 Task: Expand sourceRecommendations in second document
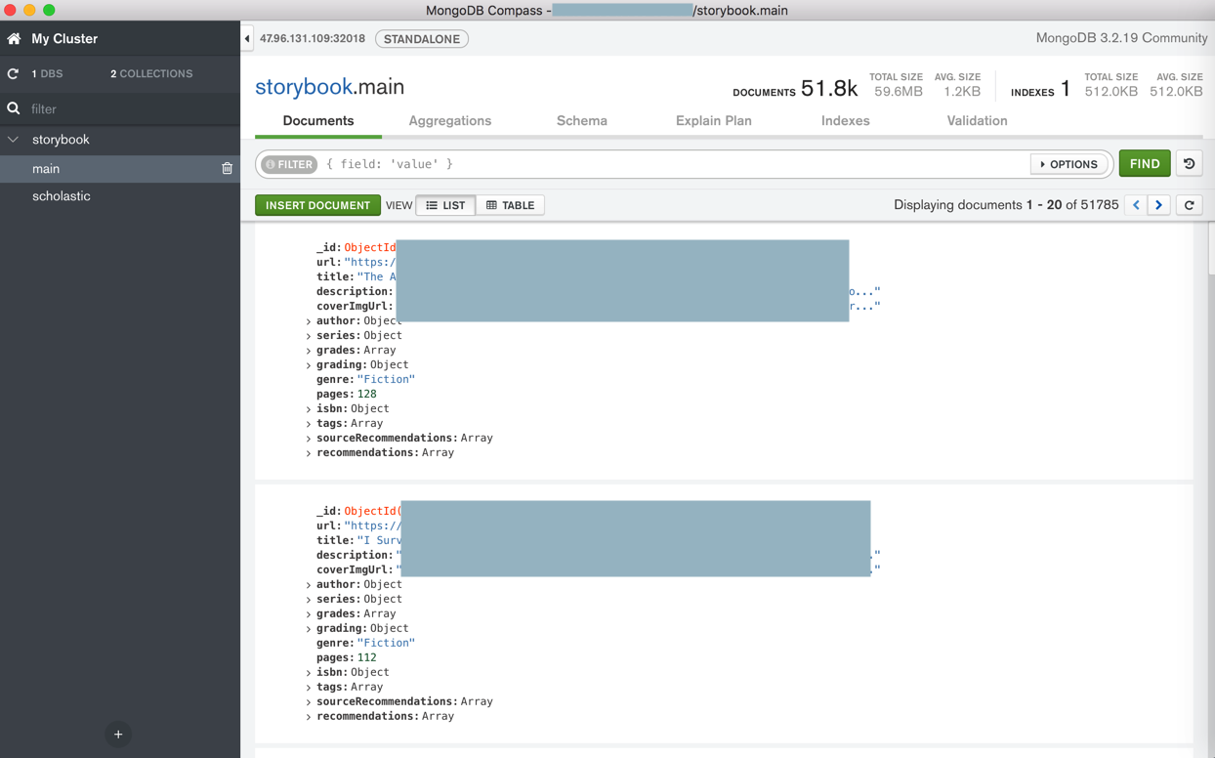[x=309, y=702]
